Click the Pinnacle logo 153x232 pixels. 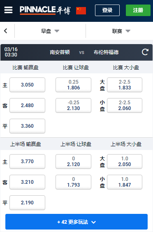click(x=45, y=10)
